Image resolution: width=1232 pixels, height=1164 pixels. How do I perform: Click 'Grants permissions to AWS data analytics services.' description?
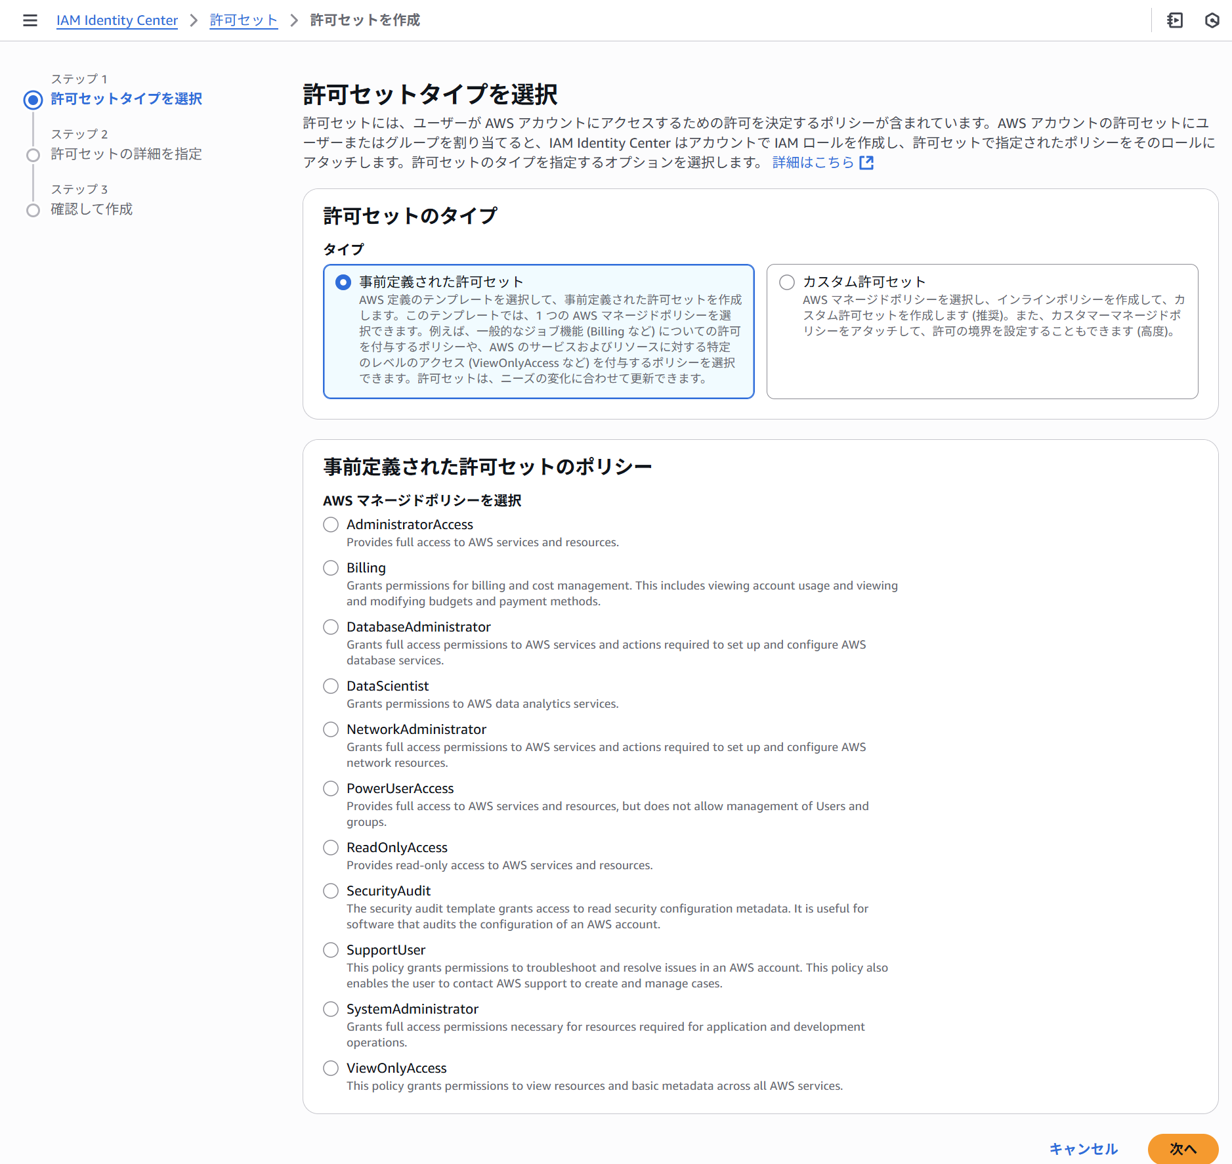[x=482, y=704]
